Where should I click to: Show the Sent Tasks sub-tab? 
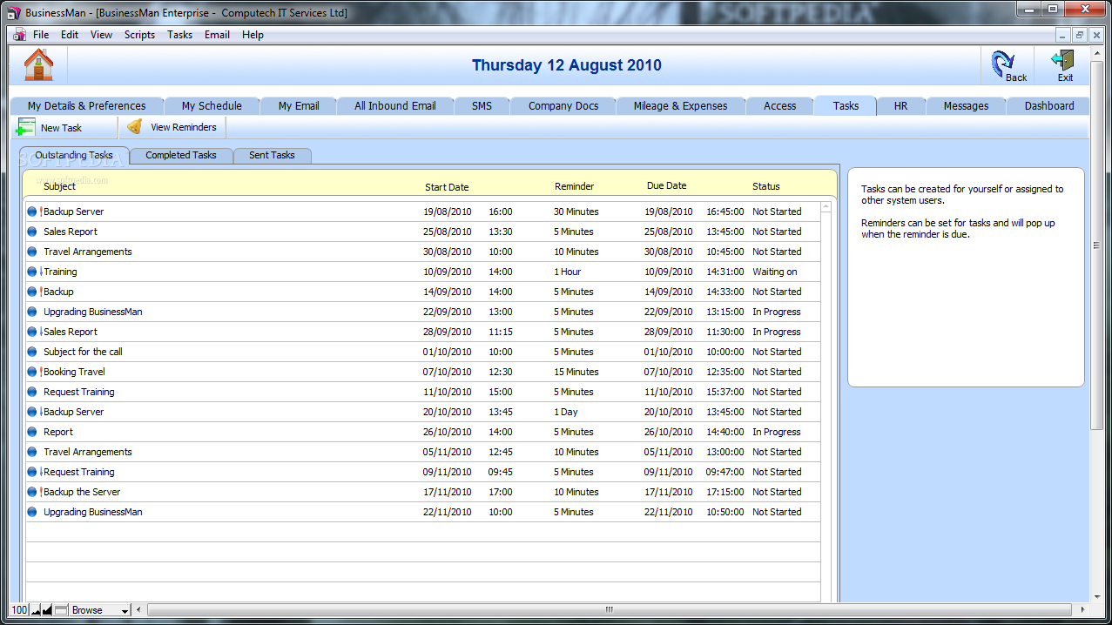pyautogui.click(x=272, y=155)
